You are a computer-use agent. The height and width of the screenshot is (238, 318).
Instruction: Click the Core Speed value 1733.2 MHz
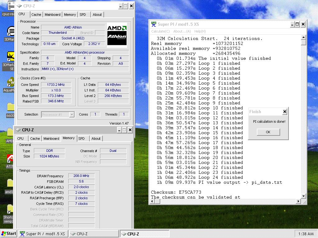pyautogui.click(x=56, y=85)
